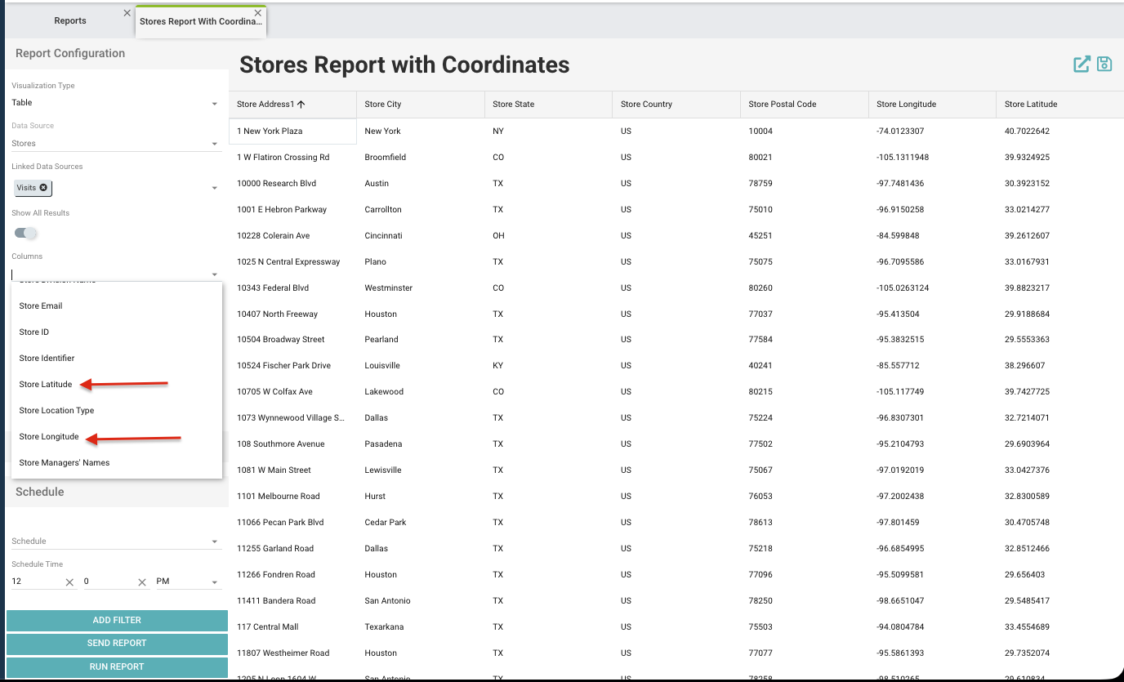The width and height of the screenshot is (1124, 682).
Task: Click the SEND REPORT button
Action: 117,644
